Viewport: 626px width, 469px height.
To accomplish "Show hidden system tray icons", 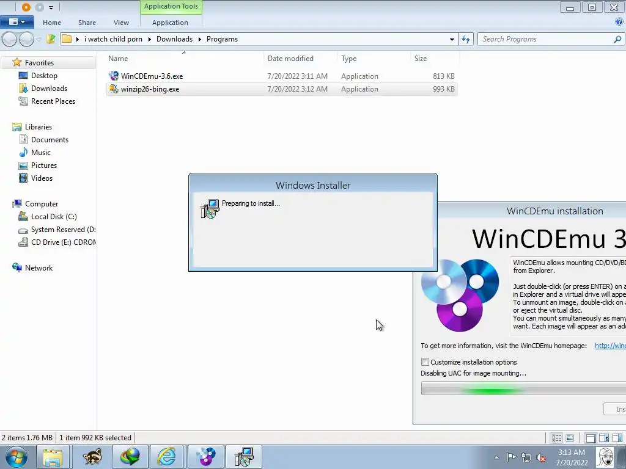I will tap(496, 457).
